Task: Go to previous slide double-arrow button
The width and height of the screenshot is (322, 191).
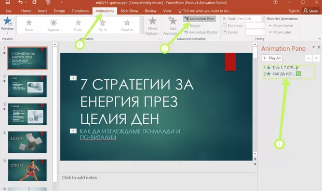Action: tap(255, 159)
